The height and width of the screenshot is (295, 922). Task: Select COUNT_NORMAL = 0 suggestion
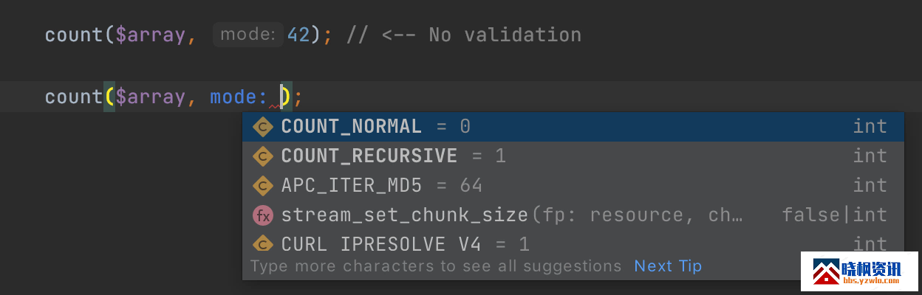click(573, 127)
